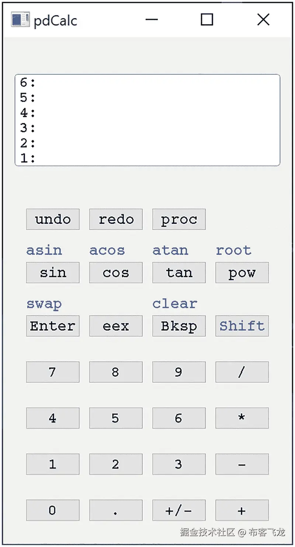Click the Enter button
Image resolution: width=295 pixels, height=547 pixels.
tap(53, 326)
